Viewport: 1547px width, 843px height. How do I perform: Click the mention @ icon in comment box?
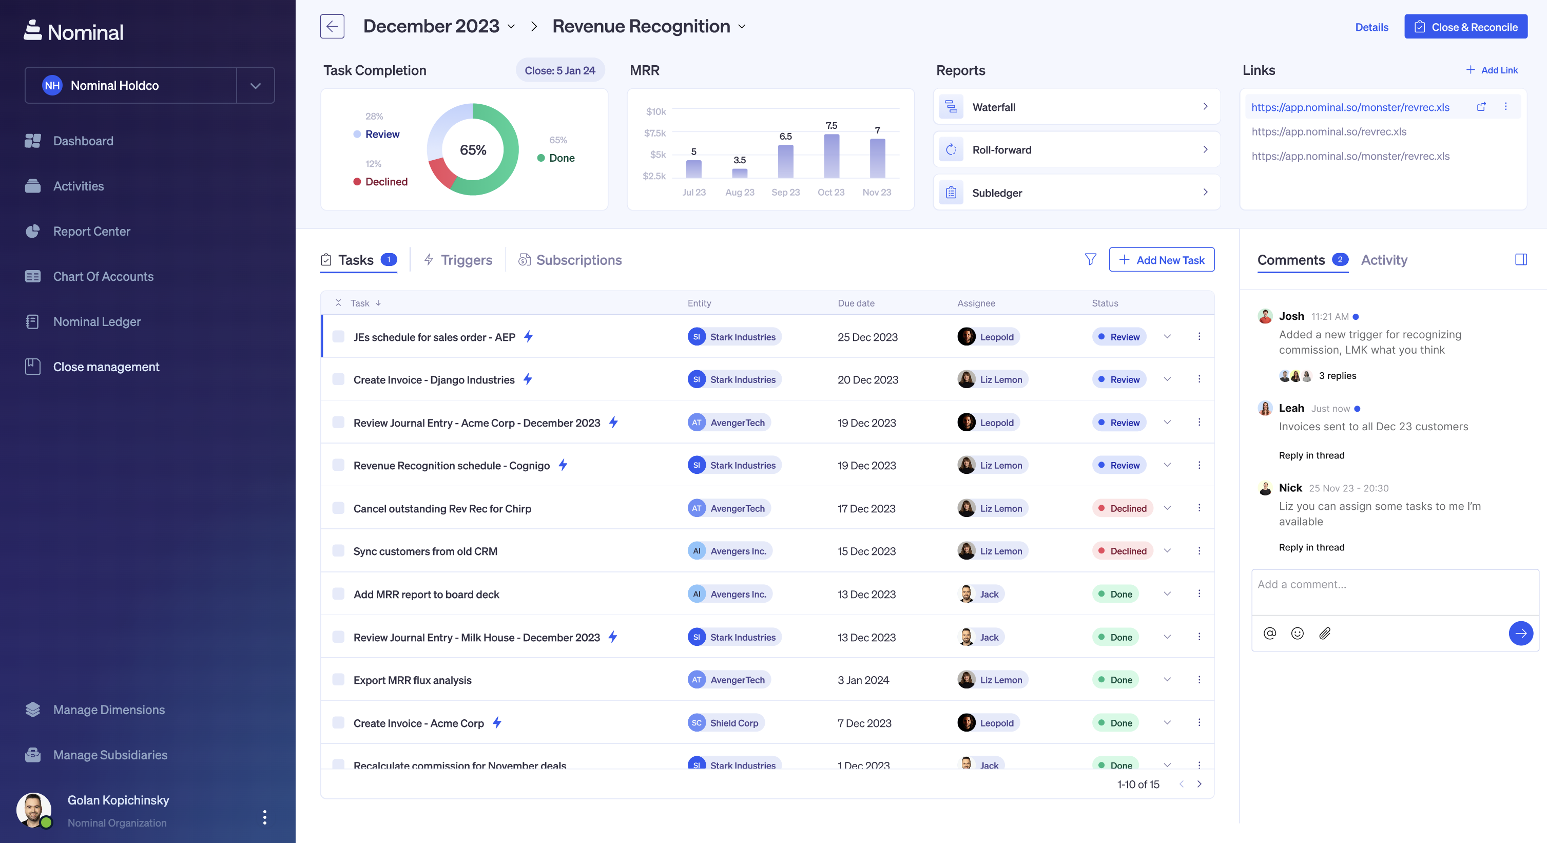click(1269, 634)
